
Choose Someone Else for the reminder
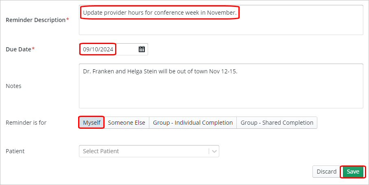(x=127, y=123)
